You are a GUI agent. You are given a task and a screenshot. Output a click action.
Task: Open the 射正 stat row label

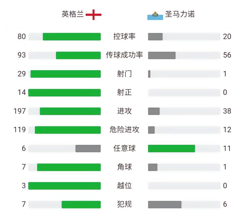click(x=124, y=93)
